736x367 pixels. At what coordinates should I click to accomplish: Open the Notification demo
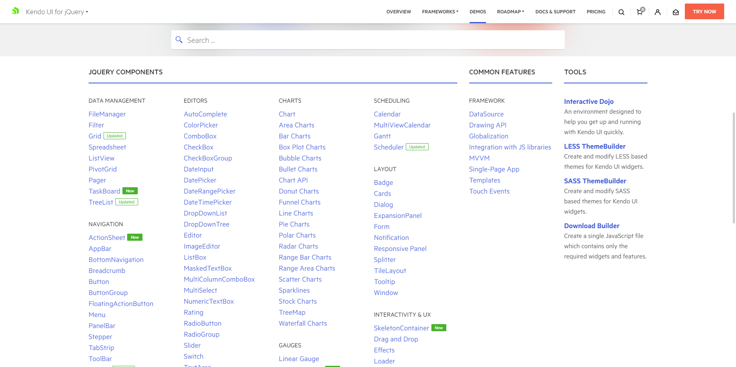[391, 238]
